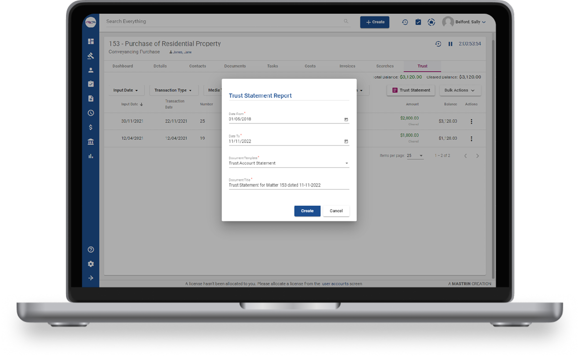Expand the Items per page selector
Image resolution: width=578 pixels, height=356 pixels.
pyautogui.click(x=416, y=156)
